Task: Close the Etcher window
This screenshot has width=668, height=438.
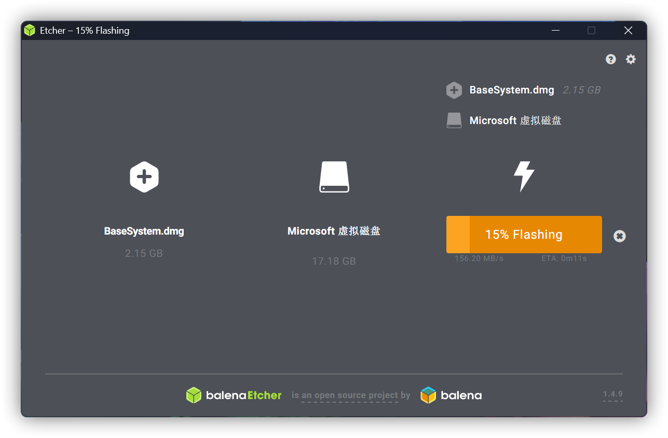Action: tap(628, 31)
